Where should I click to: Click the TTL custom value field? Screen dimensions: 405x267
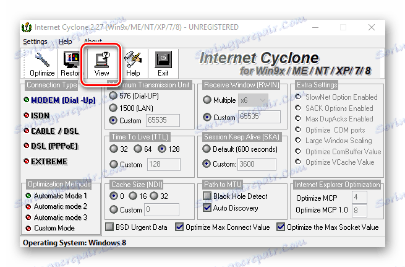[x=164, y=164]
